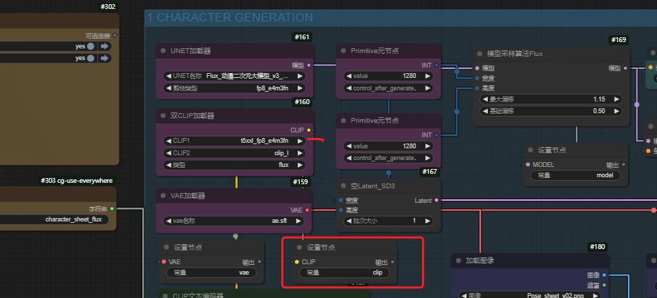The image size is (657, 298).
Task: Click the 1 CHARACTER GENERATION group title
Action: click(x=230, y=17)
